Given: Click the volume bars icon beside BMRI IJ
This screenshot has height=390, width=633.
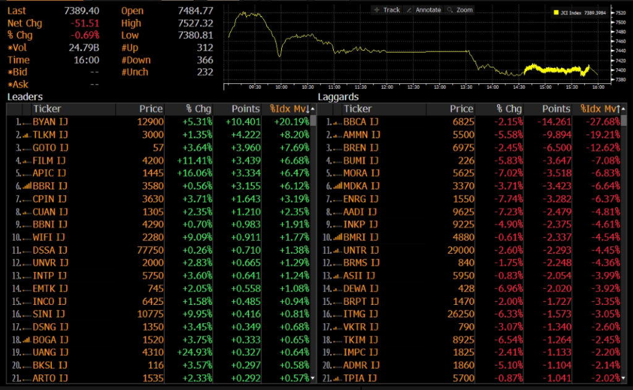Looking at the screenshot, I should (336, 237).
